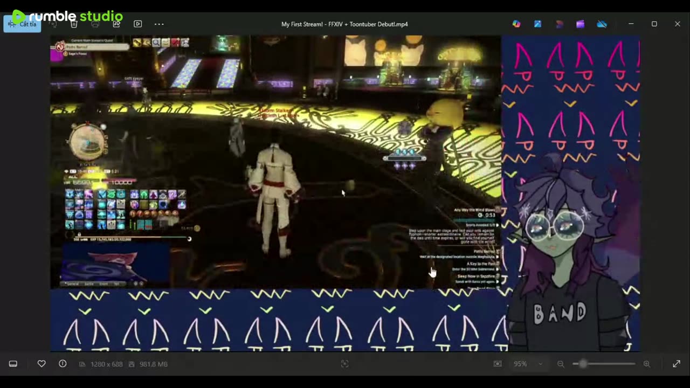Enter fullscreen with the expand arrows icon
690x388 pixels.
pos(677,364)
